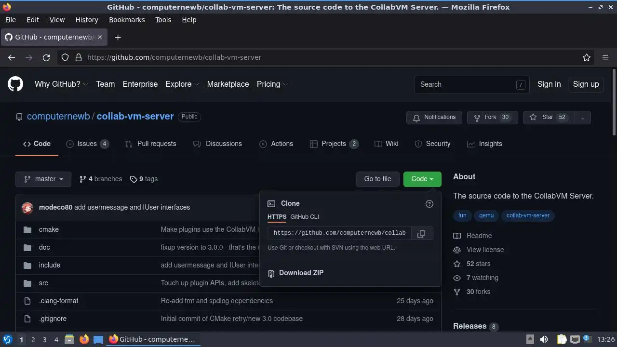
Task: Click the Sign up button
Action: pos(586,84)
